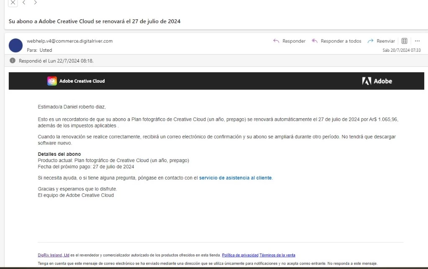The width and height of the screenshot is (428, 269).
Task: Click the 'Gracias y esperamos que lo disfrute' line
Action: coord(77,189)
